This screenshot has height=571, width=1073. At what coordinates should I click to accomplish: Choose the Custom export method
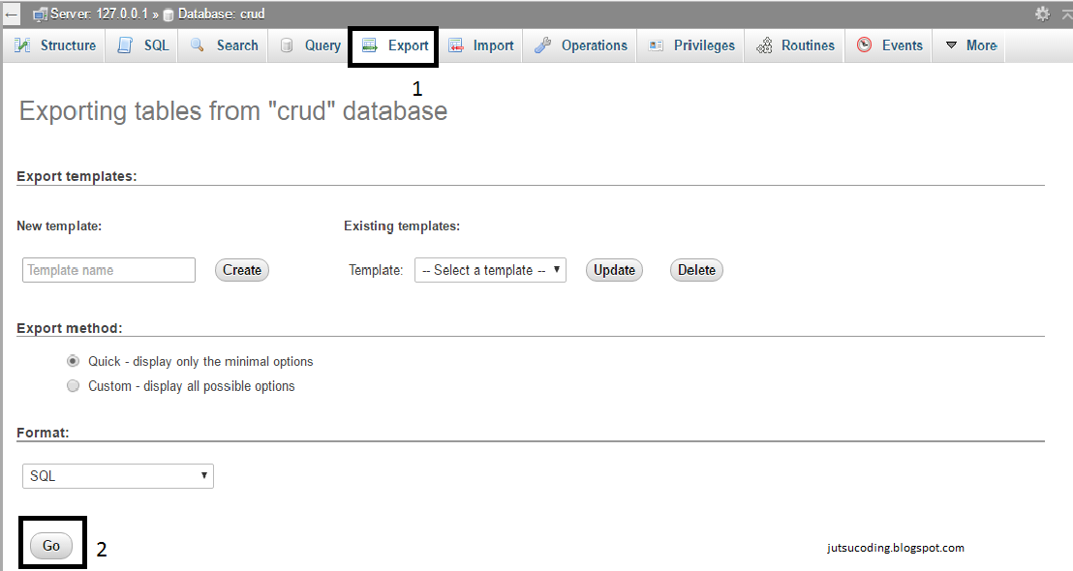(x=73, y=385)
